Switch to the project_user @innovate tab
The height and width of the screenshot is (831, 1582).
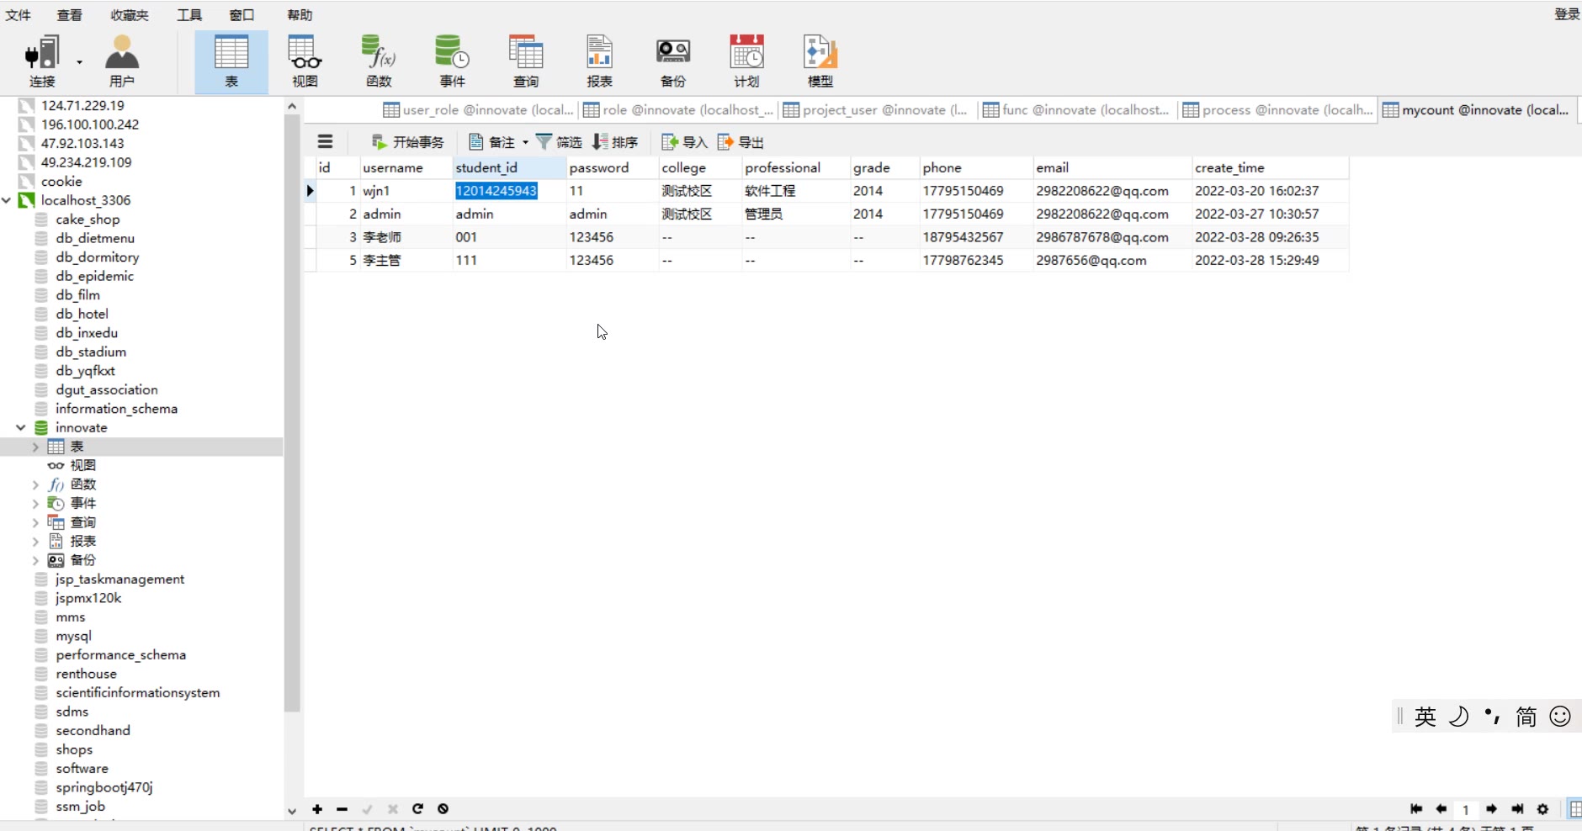tap(876, 110)
